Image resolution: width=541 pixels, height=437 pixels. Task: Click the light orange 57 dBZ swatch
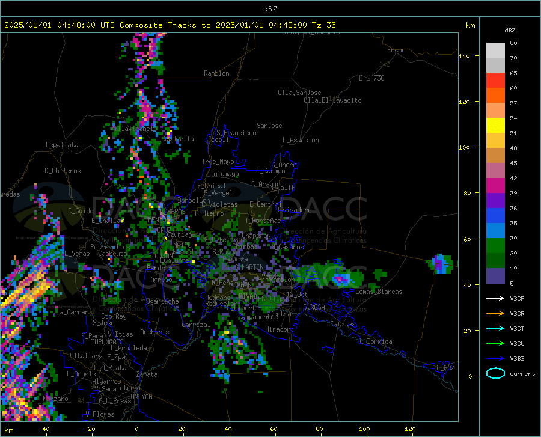pyautogui.click(x=495, y=111)
